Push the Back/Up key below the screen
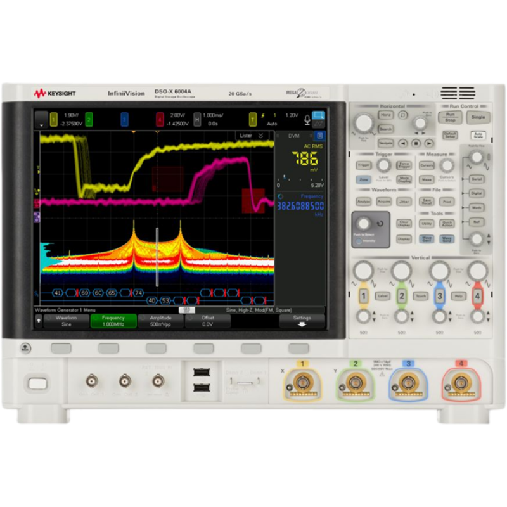This screenshot has height=507, width=507. pos(25,348)
